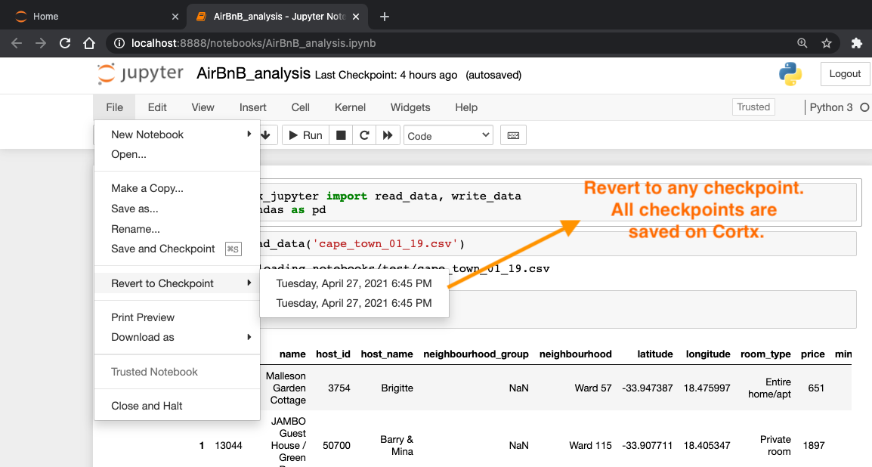This screenshot has height=467, width=872.
Task: Open the site information icon in the address bar
Action: pyautogui.click(x=119, y=43)
